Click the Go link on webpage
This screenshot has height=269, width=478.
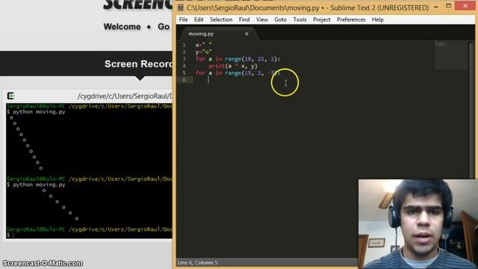pyautogui.click(x=164, y=27)
